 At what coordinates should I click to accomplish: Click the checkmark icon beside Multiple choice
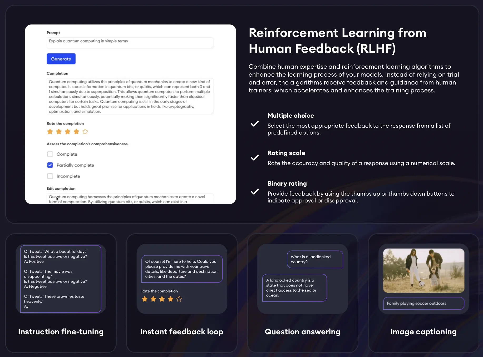[x=255, y=124]
